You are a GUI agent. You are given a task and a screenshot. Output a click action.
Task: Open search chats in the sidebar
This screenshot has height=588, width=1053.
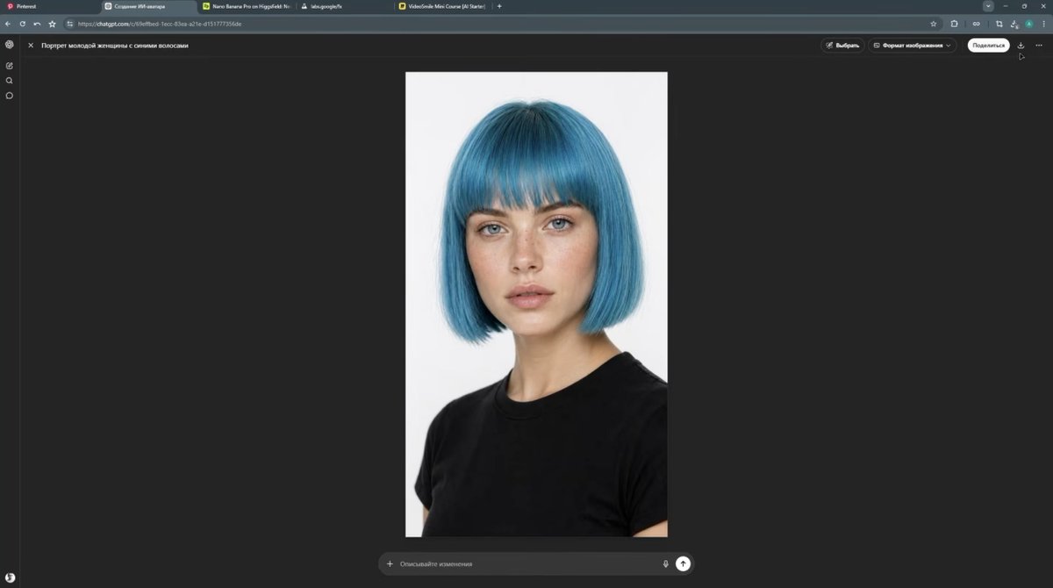(10, 81)
